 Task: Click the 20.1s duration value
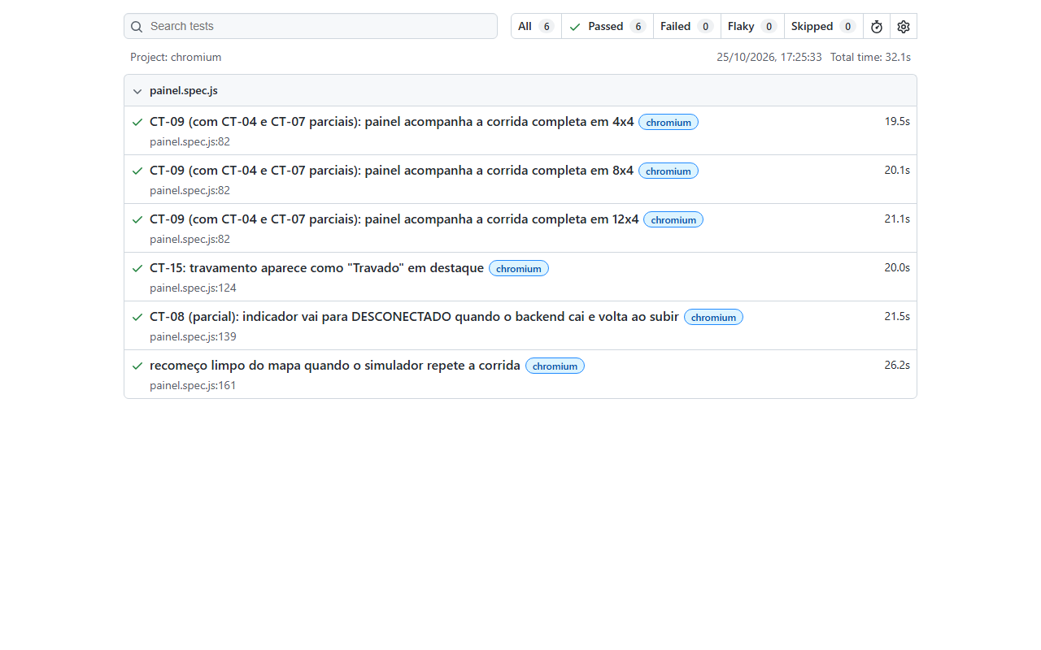pyautogui.click(x=897, y=171)
